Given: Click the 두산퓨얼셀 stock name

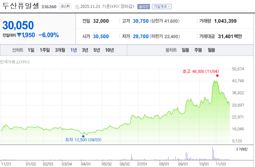Looking at the screenshot, I should [20, 6].
